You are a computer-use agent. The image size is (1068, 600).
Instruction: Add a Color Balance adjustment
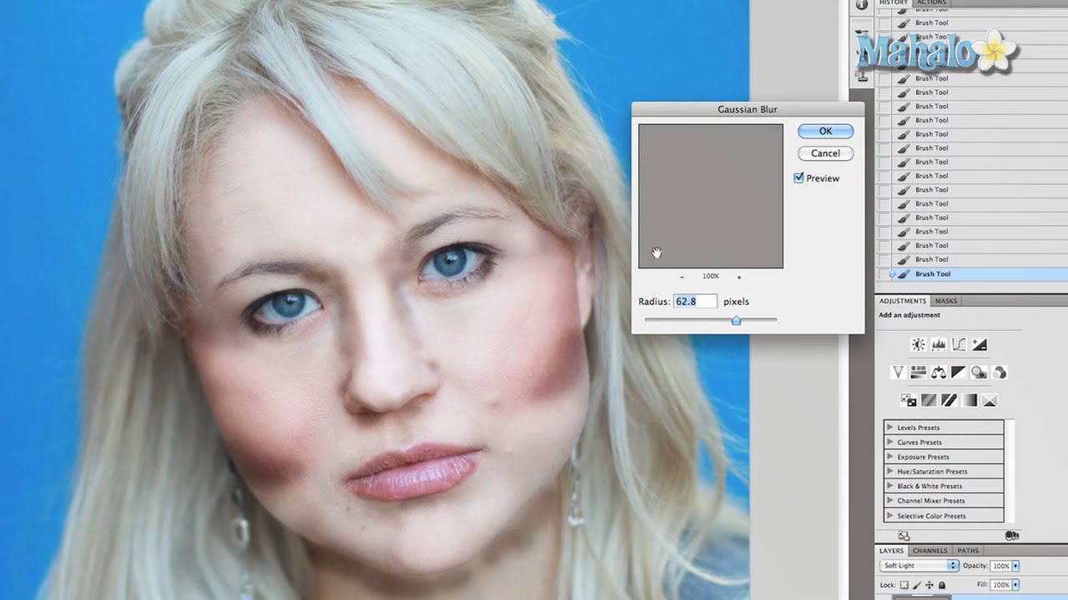(939, 372)
